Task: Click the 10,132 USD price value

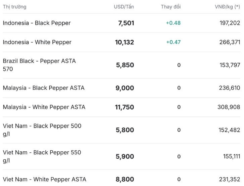Action: tap(125, 42)
